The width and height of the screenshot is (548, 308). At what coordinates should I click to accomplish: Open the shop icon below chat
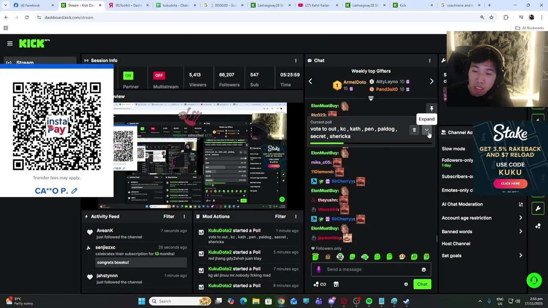coord(336,284)
